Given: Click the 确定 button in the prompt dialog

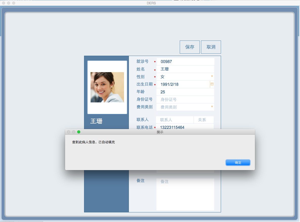Looking at the screenshot, I should point(238,163).
